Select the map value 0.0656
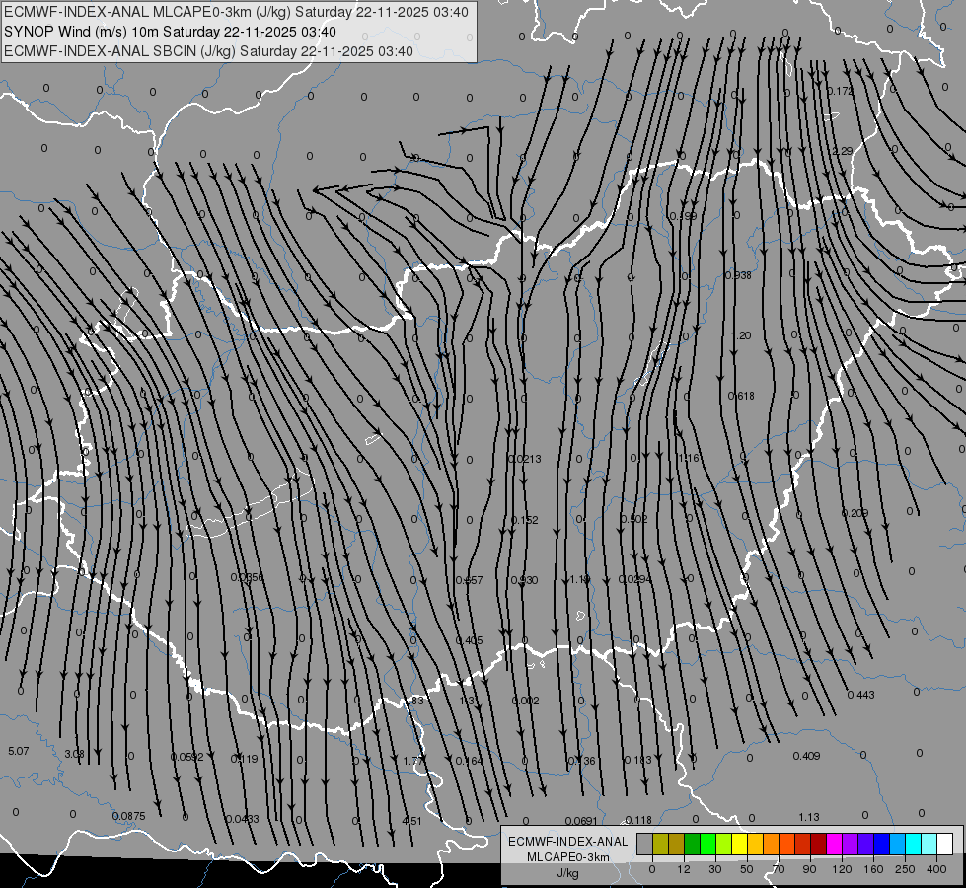 (x=247, y=577)
